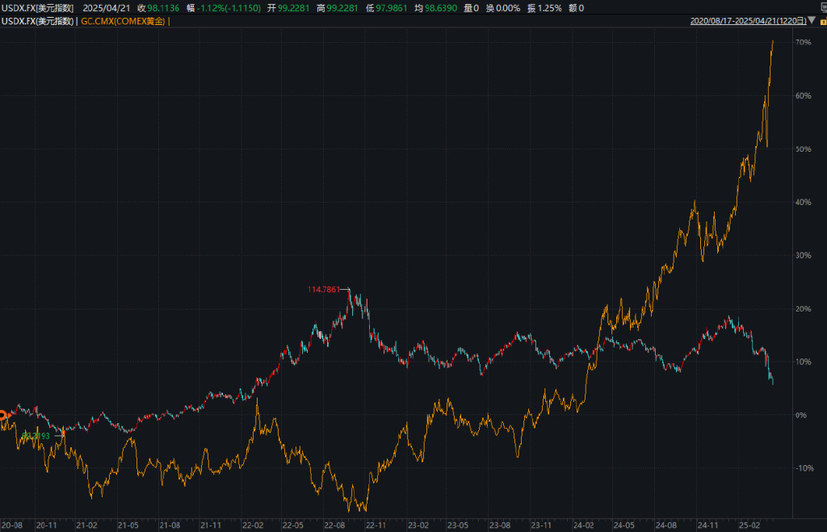
Task: Click the 2020/08/17-2025/04/21 date range link
Action: click(x=748, y=21)
